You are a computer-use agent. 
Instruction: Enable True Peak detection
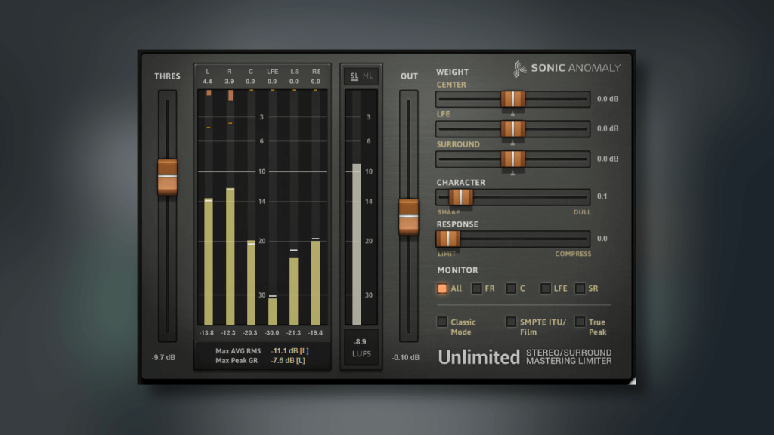coord(579,322)
